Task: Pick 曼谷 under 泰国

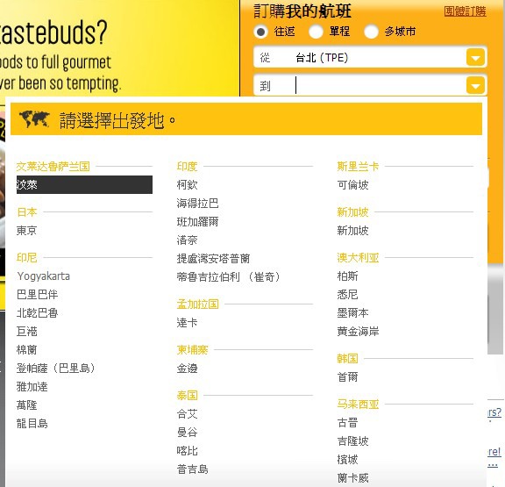Action: tap(187, 433)
